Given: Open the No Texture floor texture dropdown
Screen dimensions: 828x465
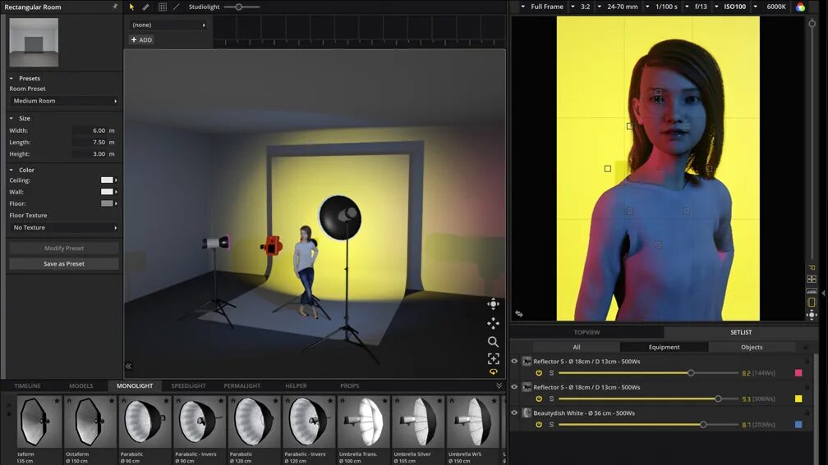Looking at the screenshot, I should click(64, 227).
